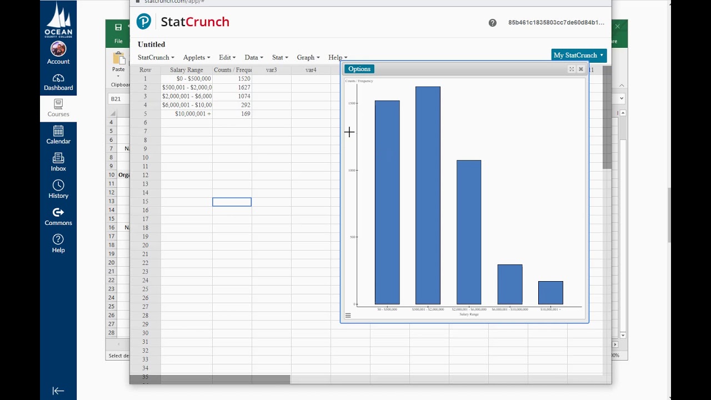Screen dimensions: 711x400
Task: Select the cell with count 1074
Action: (232, 96)
